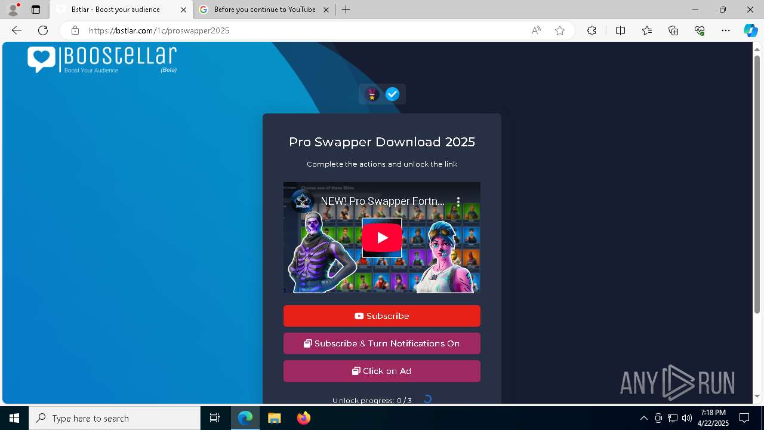Open Task View on the taskbar
The height and width of the screenshot is (430, 764).
pyautogui.click(x=215, y=418)
